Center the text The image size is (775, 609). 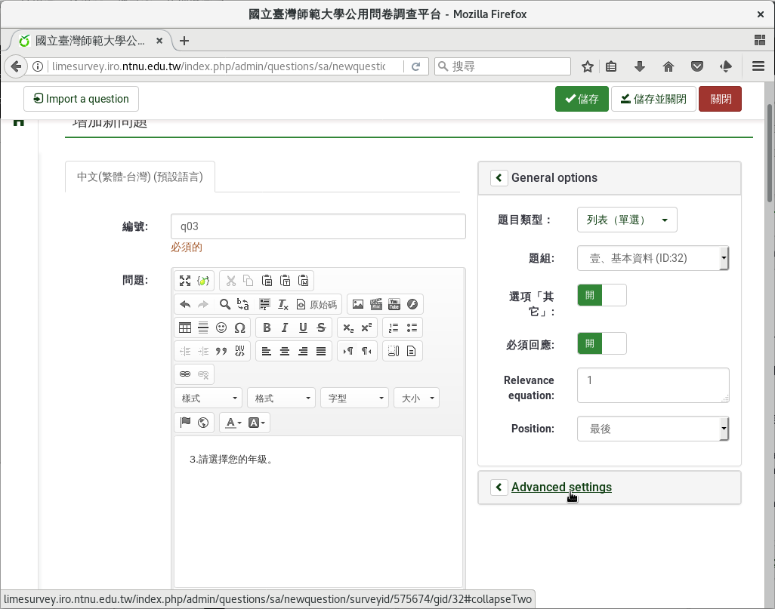[285, 351]
